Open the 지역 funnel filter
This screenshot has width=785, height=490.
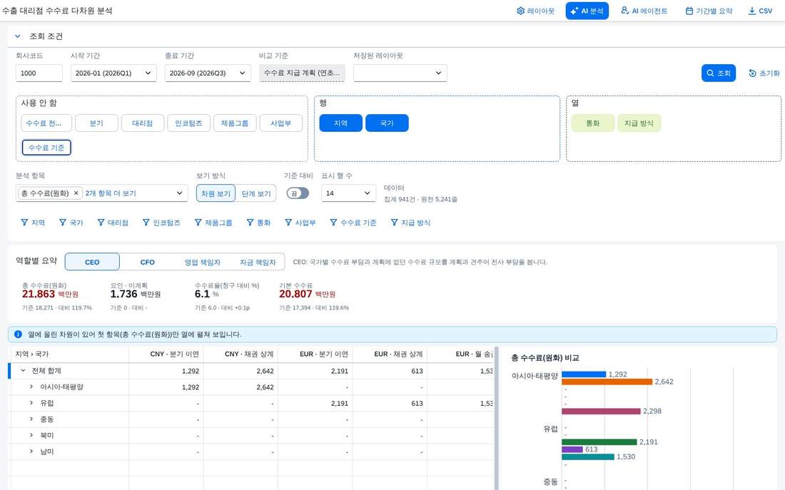click(x=24, y=223)
